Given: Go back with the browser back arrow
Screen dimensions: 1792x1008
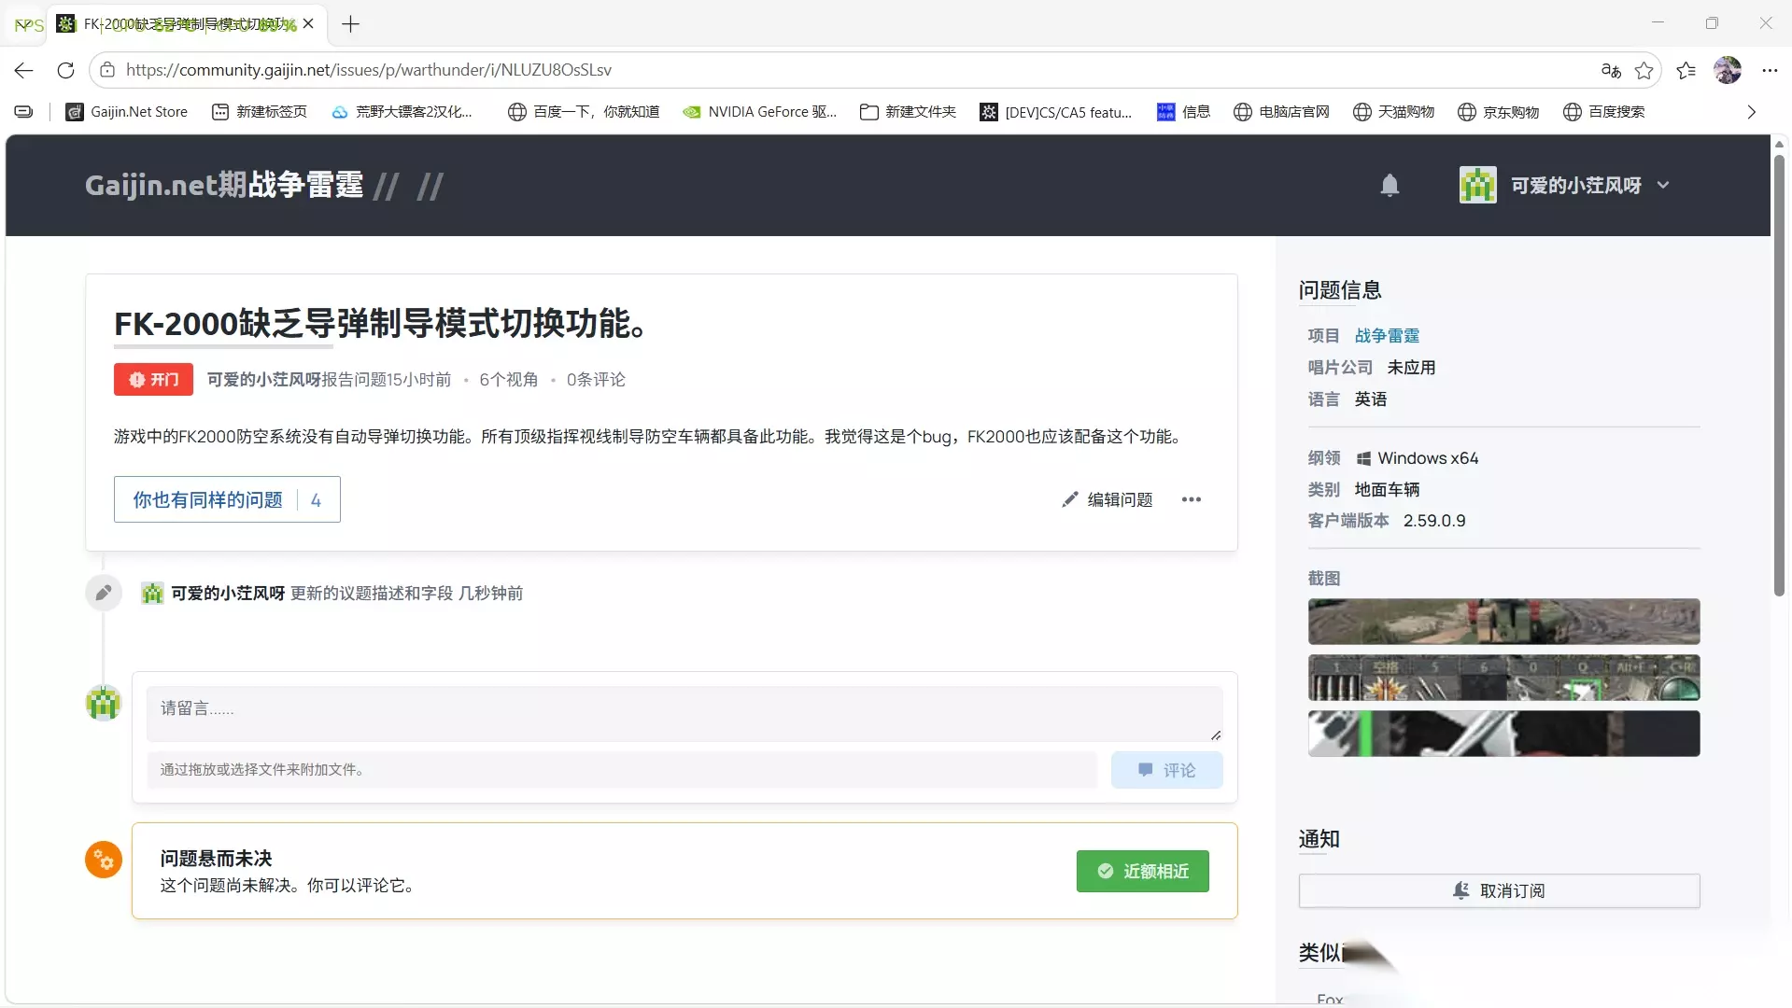Looking at the screenshot, I should click(24, 70).
